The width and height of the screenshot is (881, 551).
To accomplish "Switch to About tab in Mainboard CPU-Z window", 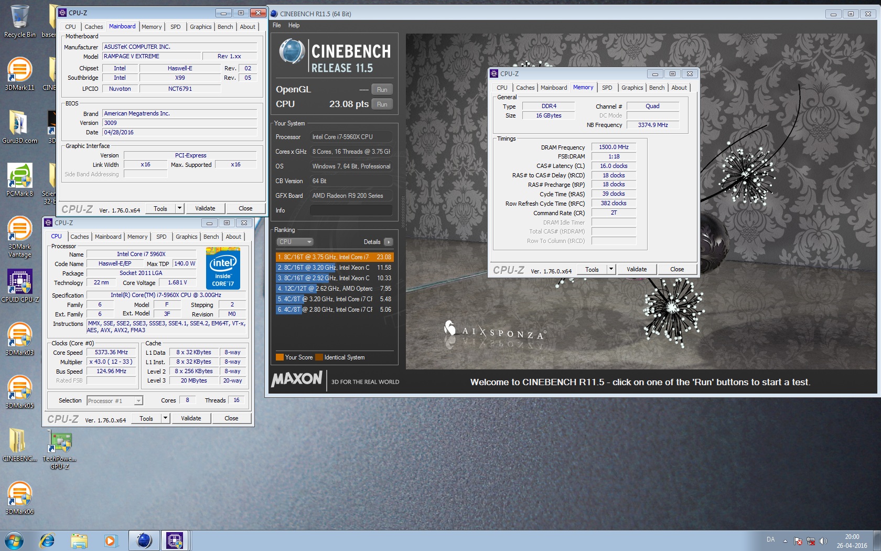I will click(248, 27).
